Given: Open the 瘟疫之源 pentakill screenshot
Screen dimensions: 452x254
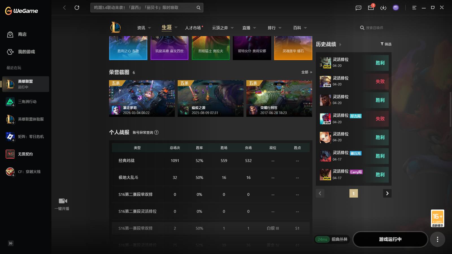Looking at the screenshot, I should (x=210, y=98).
